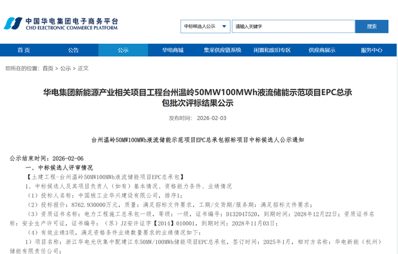Click 首页 in the breadcrumb trail
The height and width of the screenshot is (254, 398).
[x=48, y=68]
